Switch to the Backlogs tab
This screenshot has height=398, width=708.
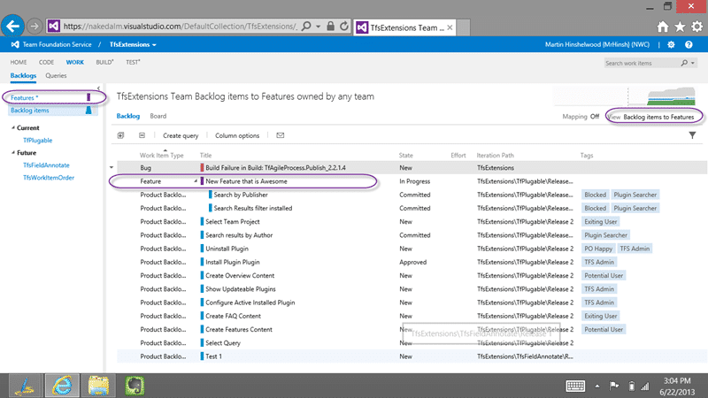[x=23, y=75]
